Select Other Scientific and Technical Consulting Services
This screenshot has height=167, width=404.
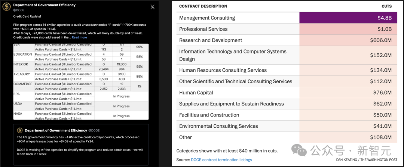[236, 81]
